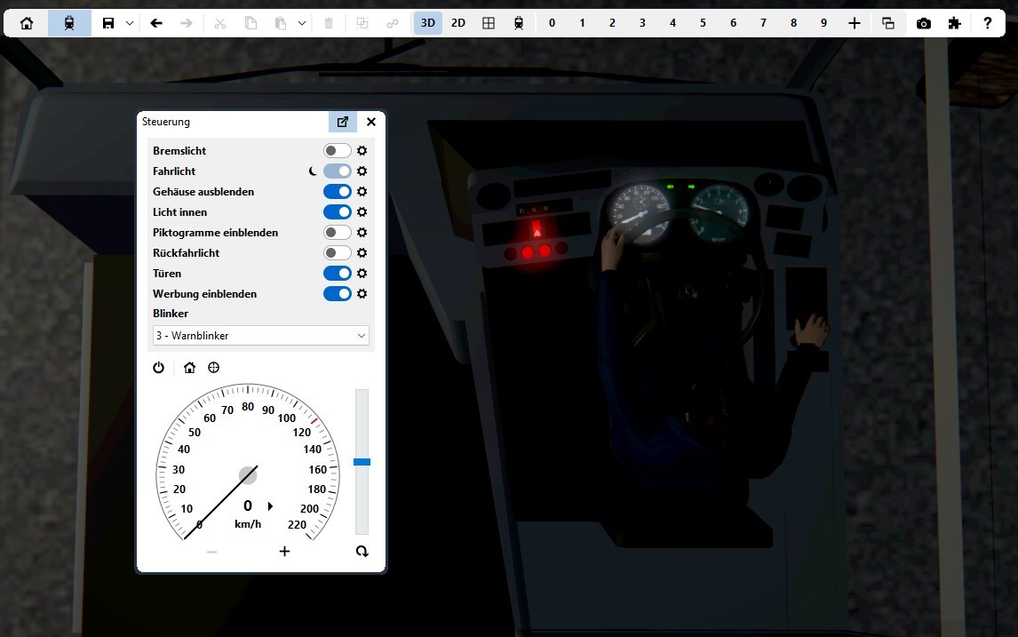Increase speed with the plus button

(284, 552)
